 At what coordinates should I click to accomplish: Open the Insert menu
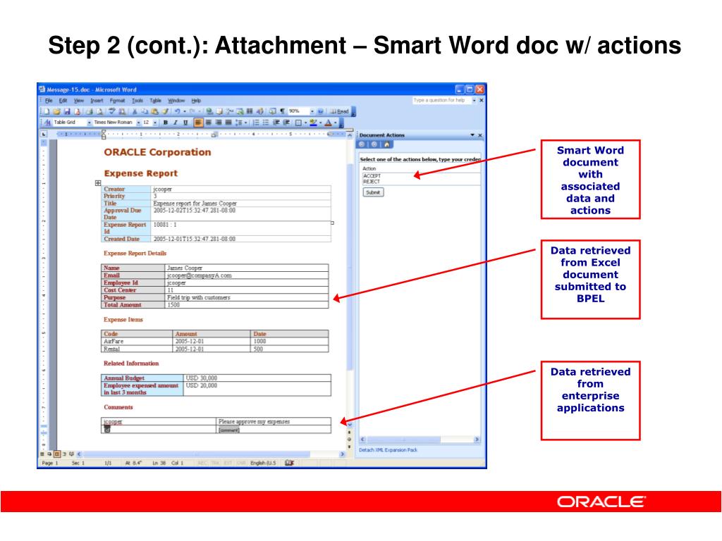pyautogui.click(x=97, y=100)
